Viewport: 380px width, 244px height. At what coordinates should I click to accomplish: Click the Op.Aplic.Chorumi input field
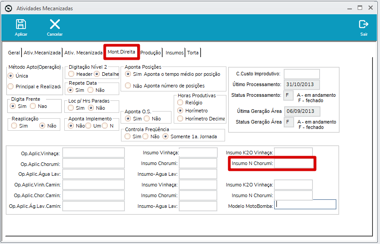point(93,163)
